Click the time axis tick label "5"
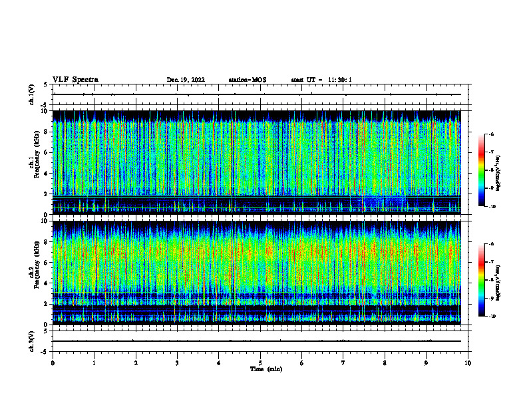 tap(260, 363)
